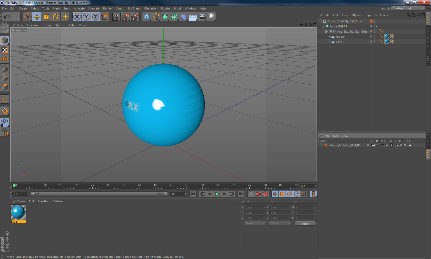Open the Layout dropdown

(x=408, y=8)
